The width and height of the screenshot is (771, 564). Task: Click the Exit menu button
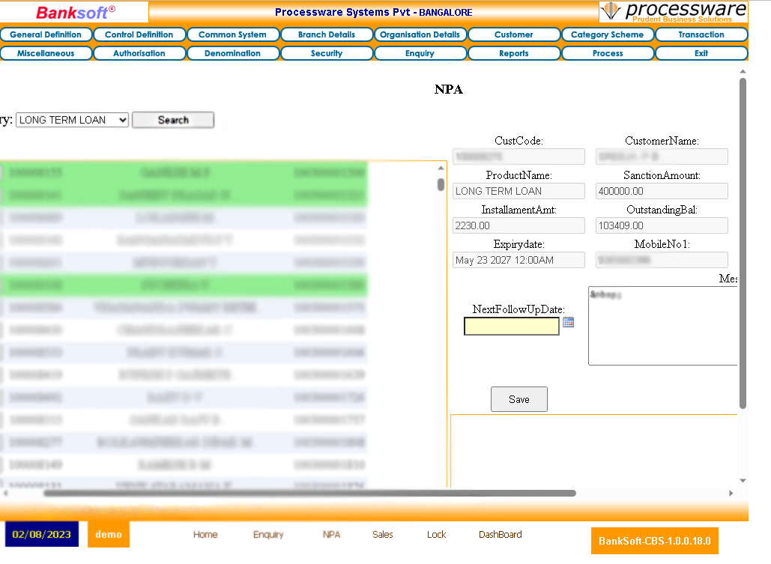tap(701, 53)
